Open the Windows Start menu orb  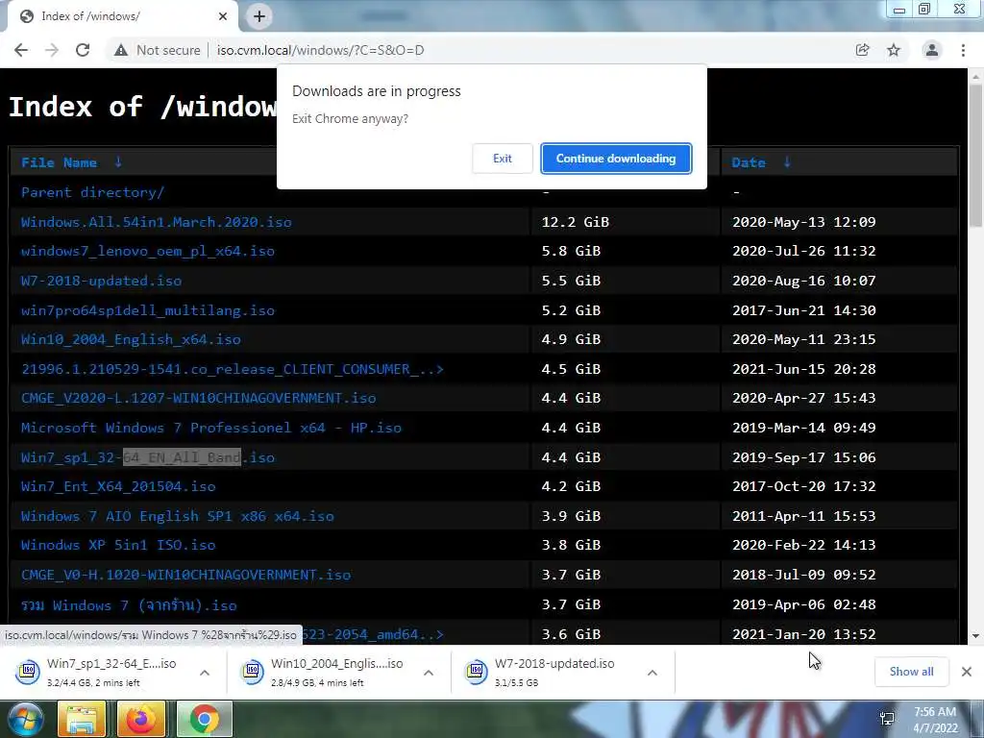tap(25, 720)
